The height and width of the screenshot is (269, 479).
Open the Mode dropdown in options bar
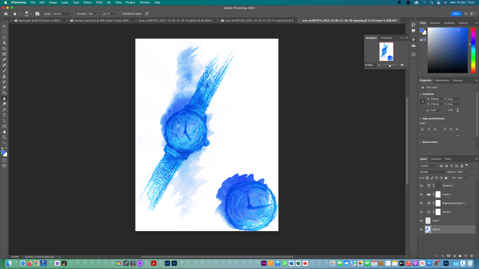pyautogui.click(x=62, y=14)
